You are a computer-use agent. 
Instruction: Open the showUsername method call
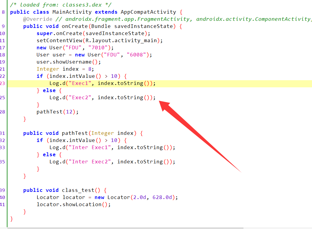pos(74,62)
